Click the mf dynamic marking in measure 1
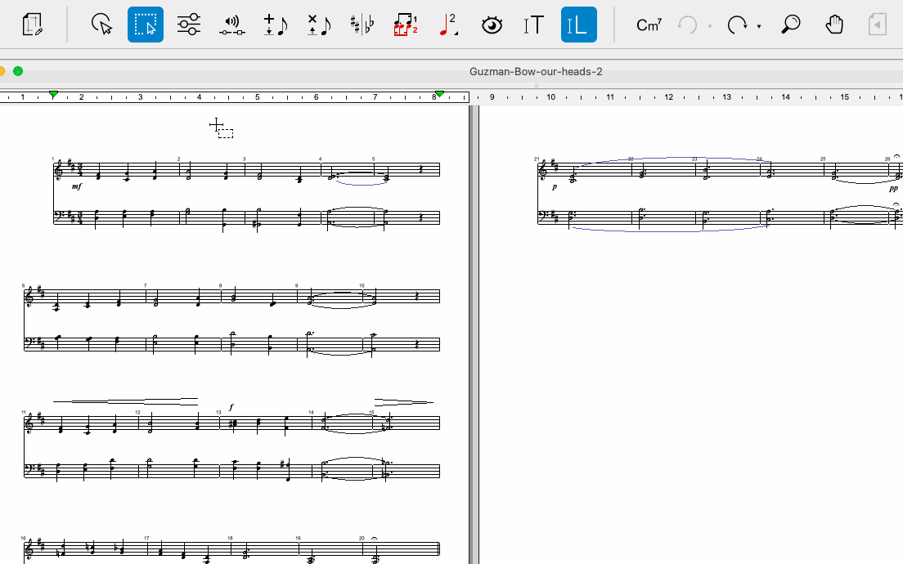 77,186
